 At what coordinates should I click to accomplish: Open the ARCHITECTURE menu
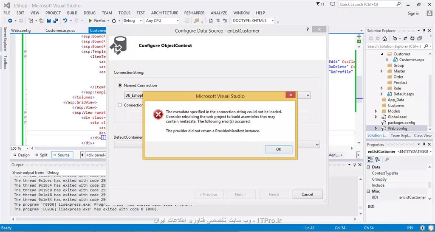pos(164,13)
